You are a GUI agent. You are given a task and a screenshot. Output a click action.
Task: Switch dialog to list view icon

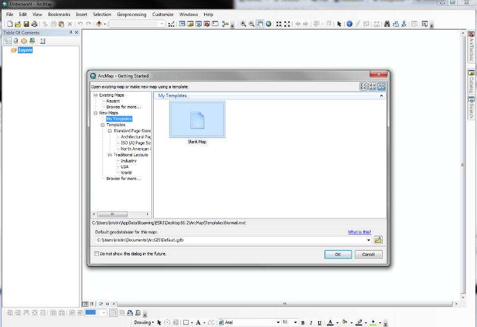tap(364, 86)
